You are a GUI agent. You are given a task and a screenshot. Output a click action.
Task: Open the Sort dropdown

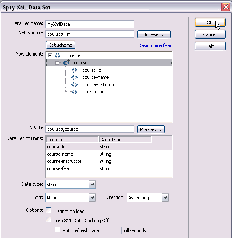[92, 198]
